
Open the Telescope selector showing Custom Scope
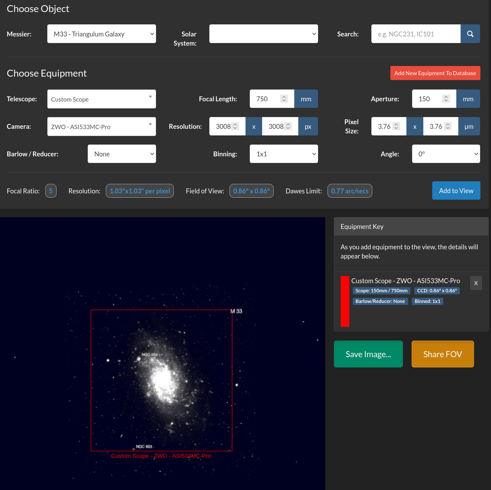coord(102,99)
